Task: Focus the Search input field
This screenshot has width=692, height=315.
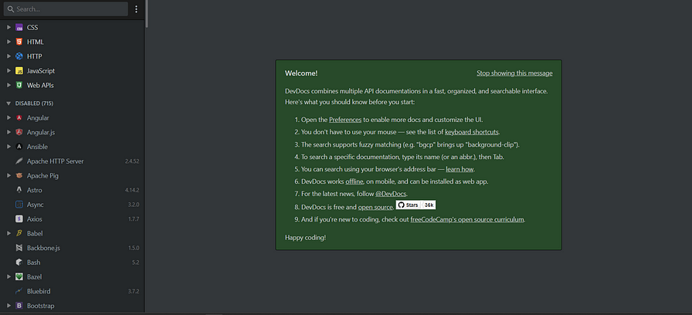Action: (66, 8)
